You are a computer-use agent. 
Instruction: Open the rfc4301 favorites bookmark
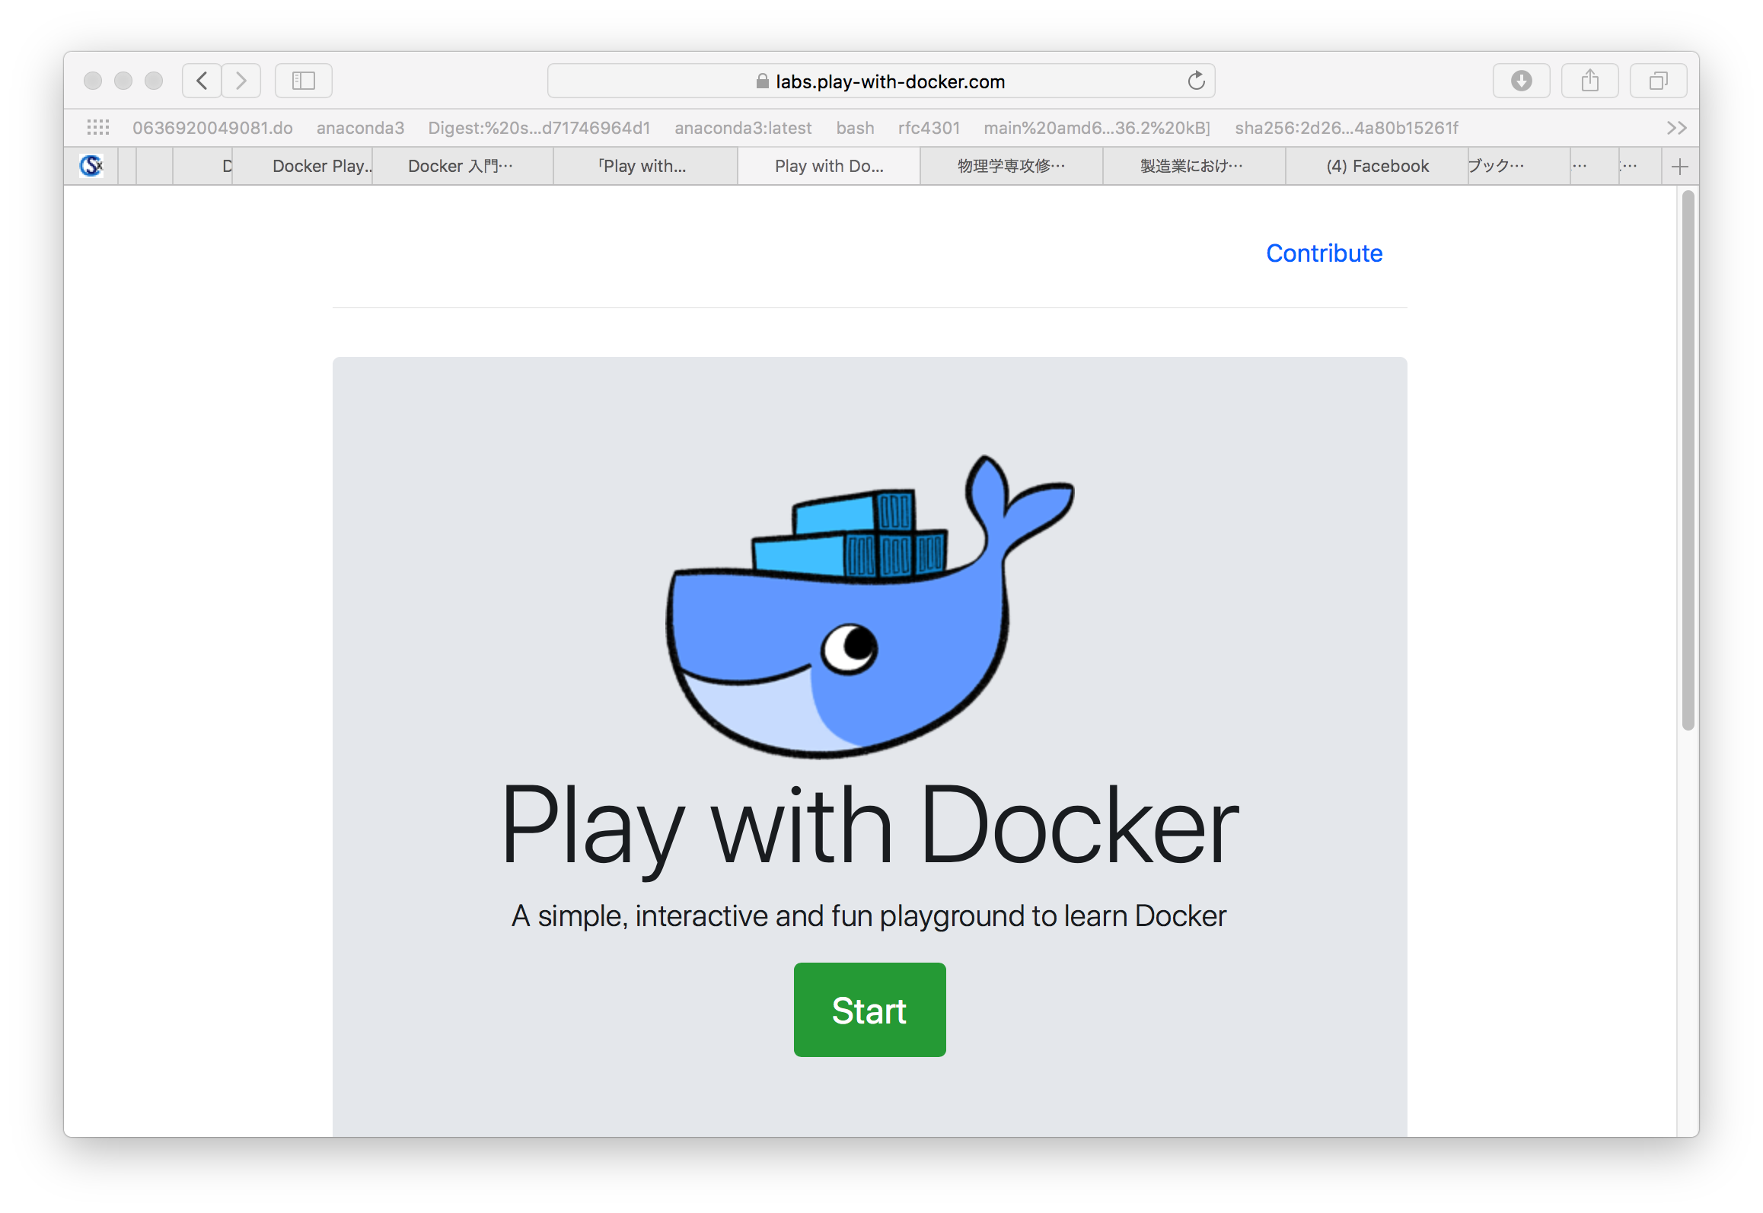(x=928, y=128)
